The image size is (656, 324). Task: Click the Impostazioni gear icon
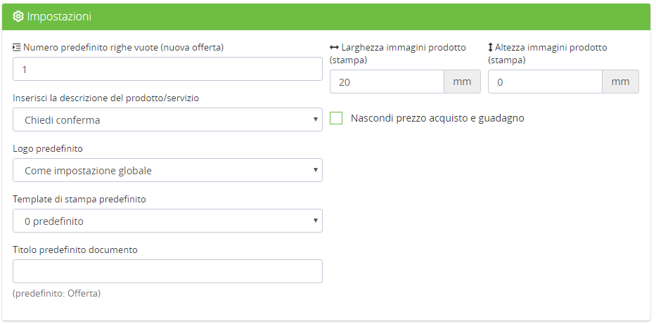tap(18, 16)
